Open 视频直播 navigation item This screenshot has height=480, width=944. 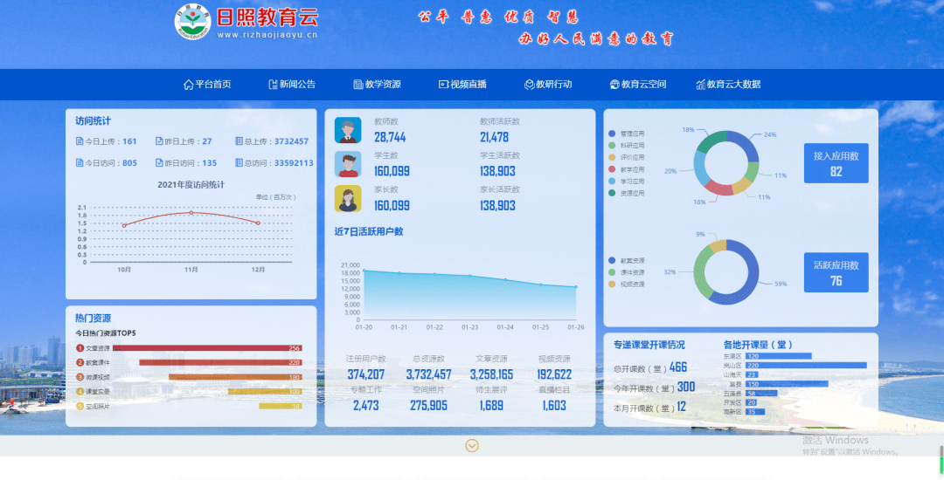click(462, 85)
